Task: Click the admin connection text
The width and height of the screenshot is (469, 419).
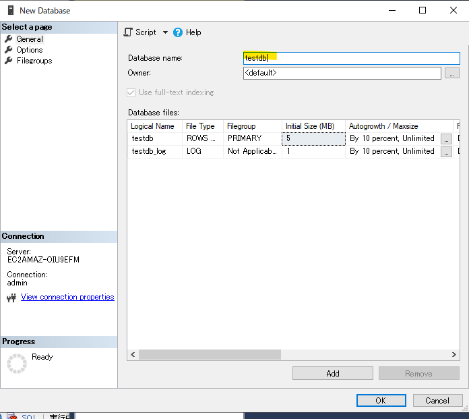Action: click(x=17, y=283)
